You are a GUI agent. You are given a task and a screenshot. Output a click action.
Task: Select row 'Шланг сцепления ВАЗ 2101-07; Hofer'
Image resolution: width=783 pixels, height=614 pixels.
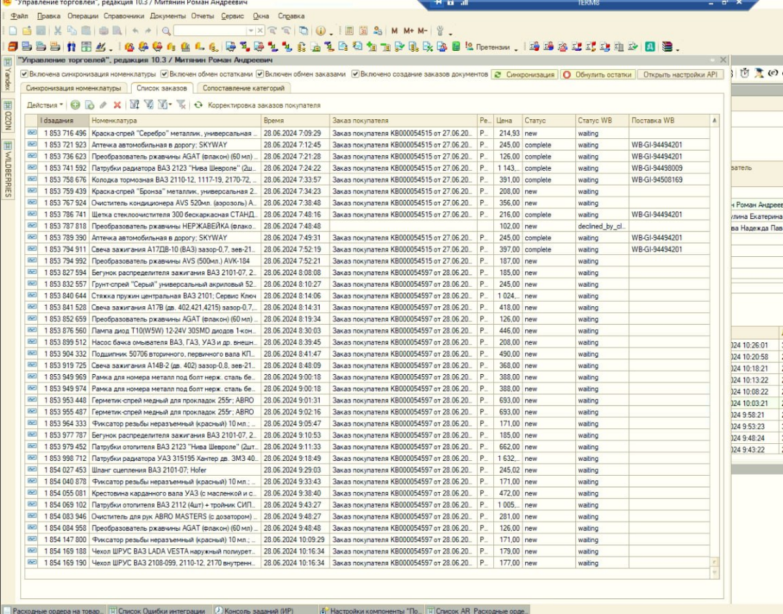[x=368, y=470]
